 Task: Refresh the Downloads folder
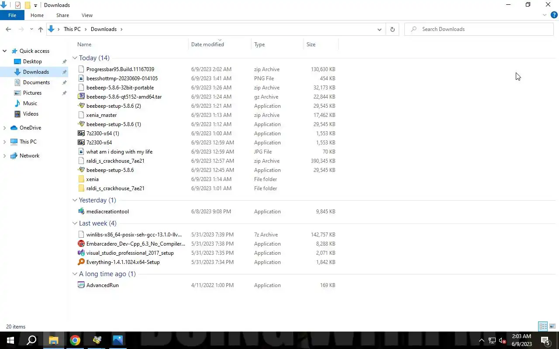[x=392, y=29]
